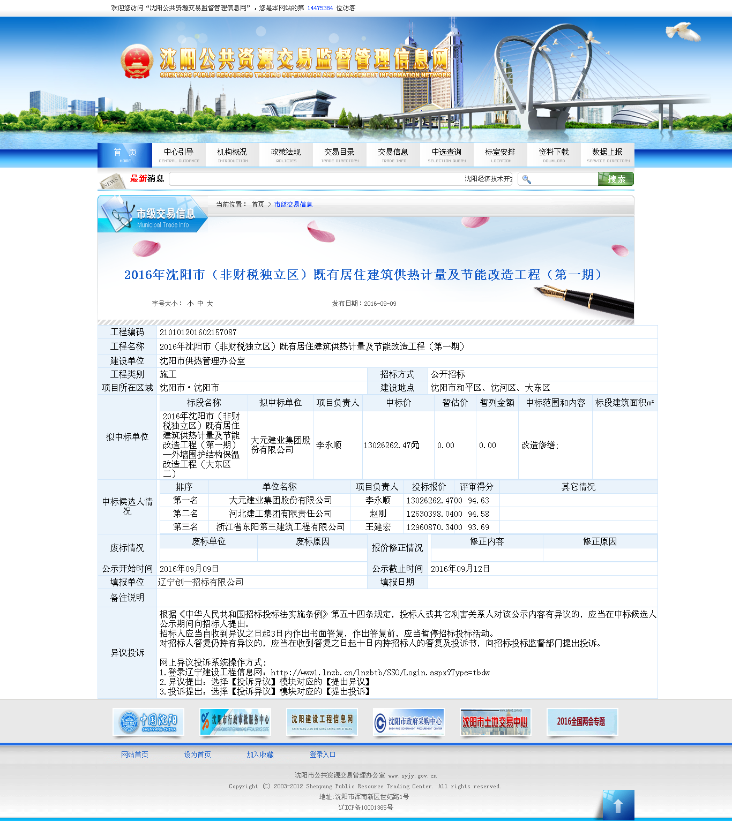Open the 交易信息 navigation item
The image size is (732, 822).
point(393,155)
